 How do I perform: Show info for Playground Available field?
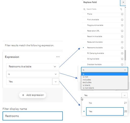tap(122, 25)
